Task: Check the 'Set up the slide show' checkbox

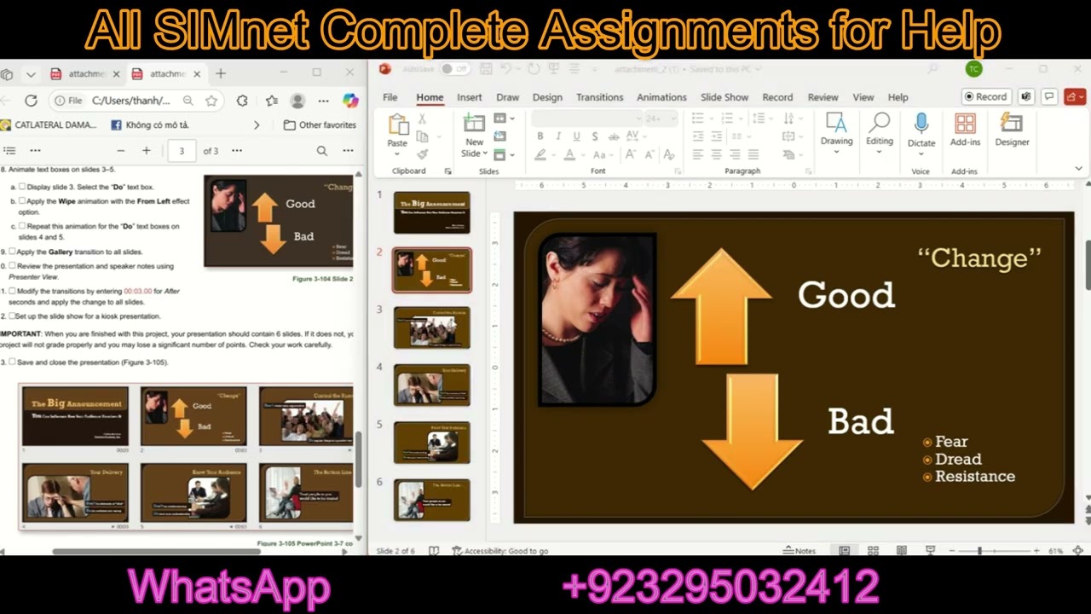Action: [x=12, y=316]
